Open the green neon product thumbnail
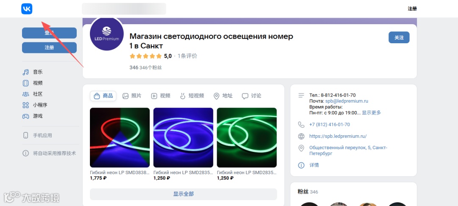 [x=247, y=137]
